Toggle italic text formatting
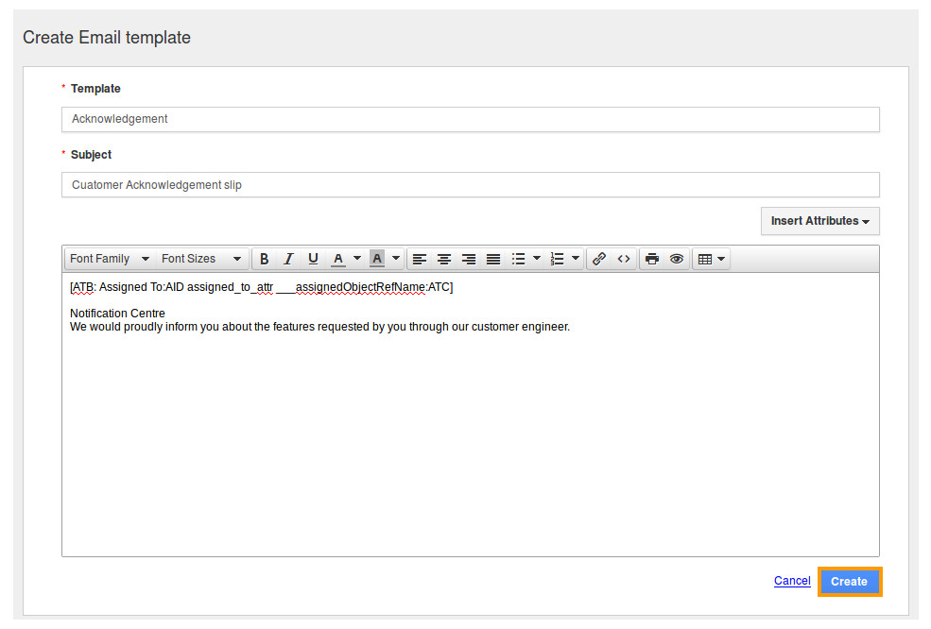 [x=289, y=259]
